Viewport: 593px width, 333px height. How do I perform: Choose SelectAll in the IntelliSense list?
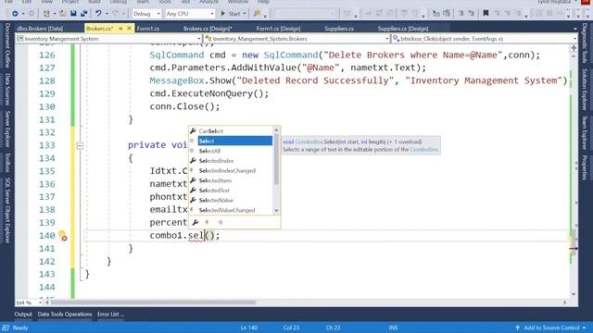[231, 151]
